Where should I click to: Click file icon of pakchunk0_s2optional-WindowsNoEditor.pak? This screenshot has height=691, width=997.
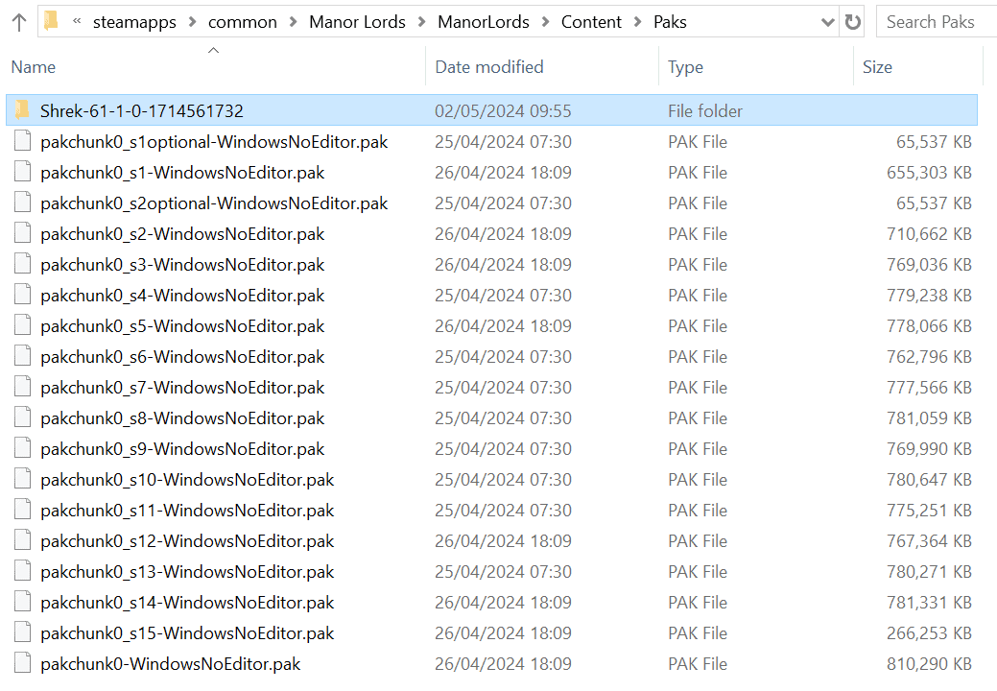[23, 203]
